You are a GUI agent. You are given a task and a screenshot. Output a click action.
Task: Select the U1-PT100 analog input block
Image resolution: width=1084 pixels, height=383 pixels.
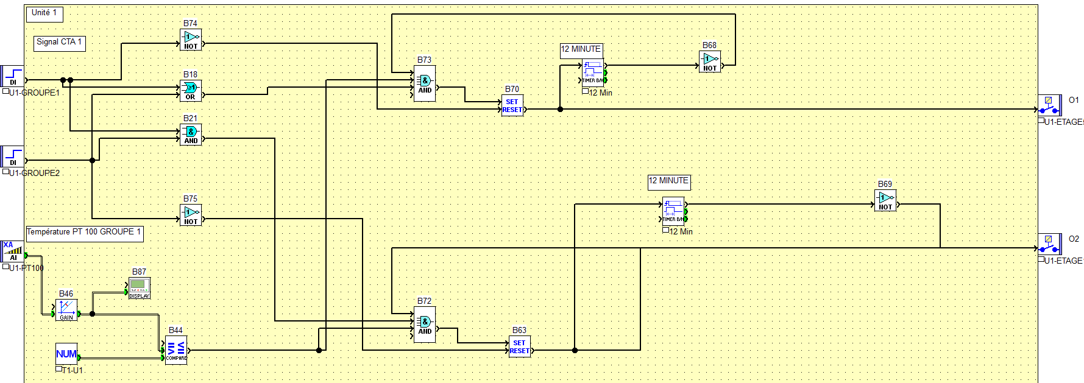[x=13, y=251]
